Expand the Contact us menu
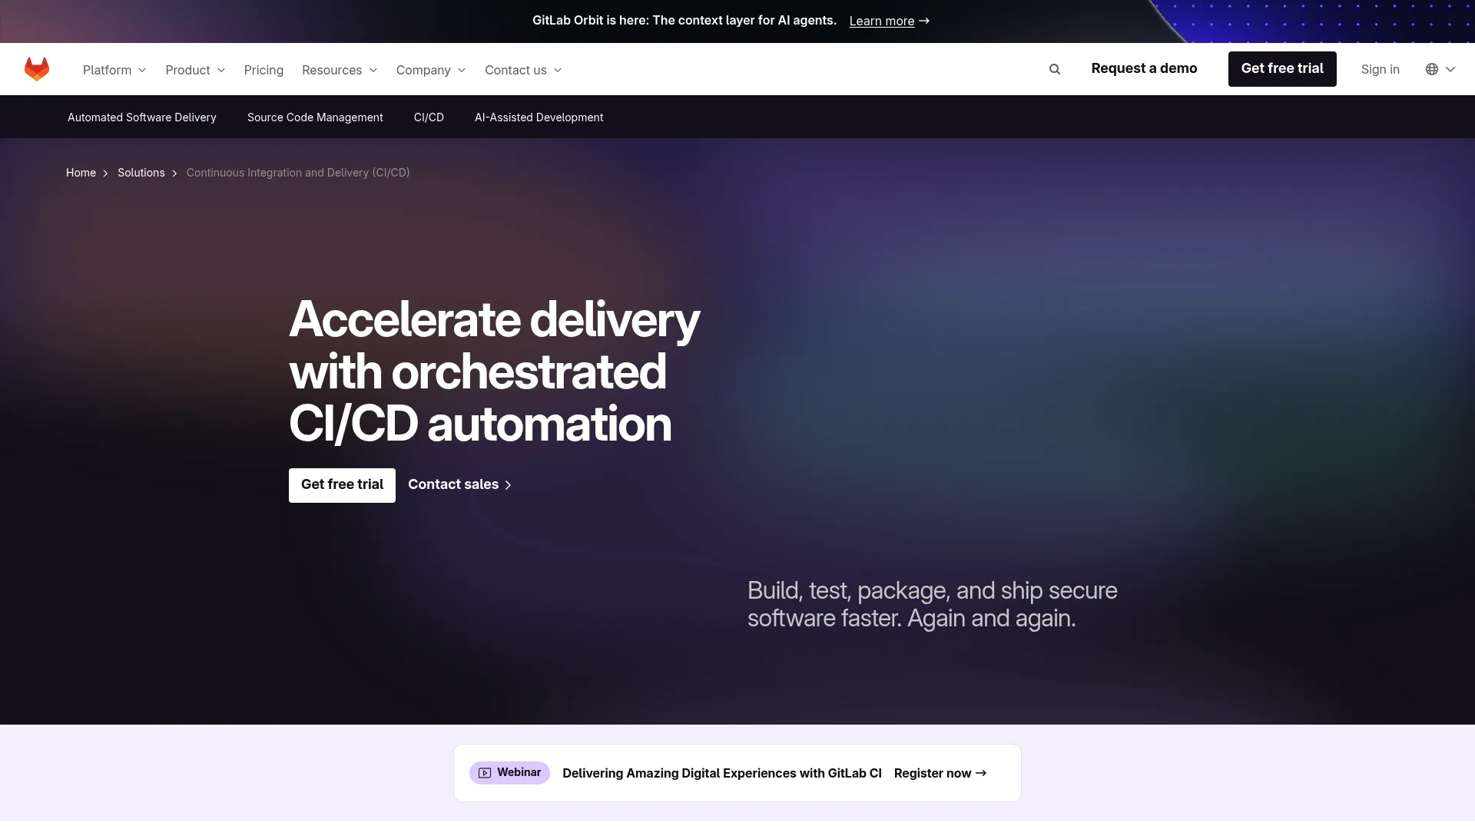Screen dimensions: 1475x829 tap(523, 70)
